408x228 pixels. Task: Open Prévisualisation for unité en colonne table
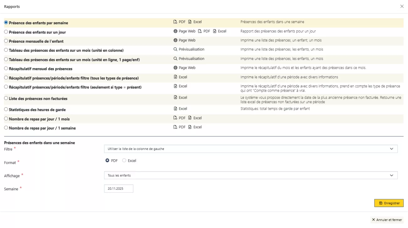pos(175,50)
